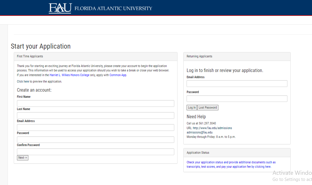Open the fau.edu/admissions URL
Image resolution: width=312 pixels, height=185 pixels.
[212, 128]
